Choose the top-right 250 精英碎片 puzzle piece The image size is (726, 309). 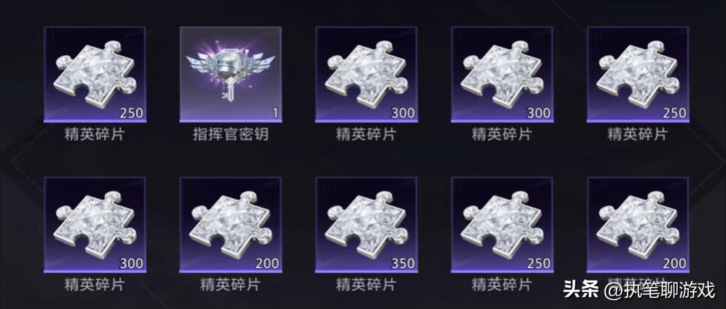pyautogui.click(x=638, y=75)
